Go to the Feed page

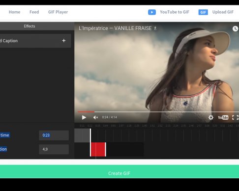click(x=34, y=12)
